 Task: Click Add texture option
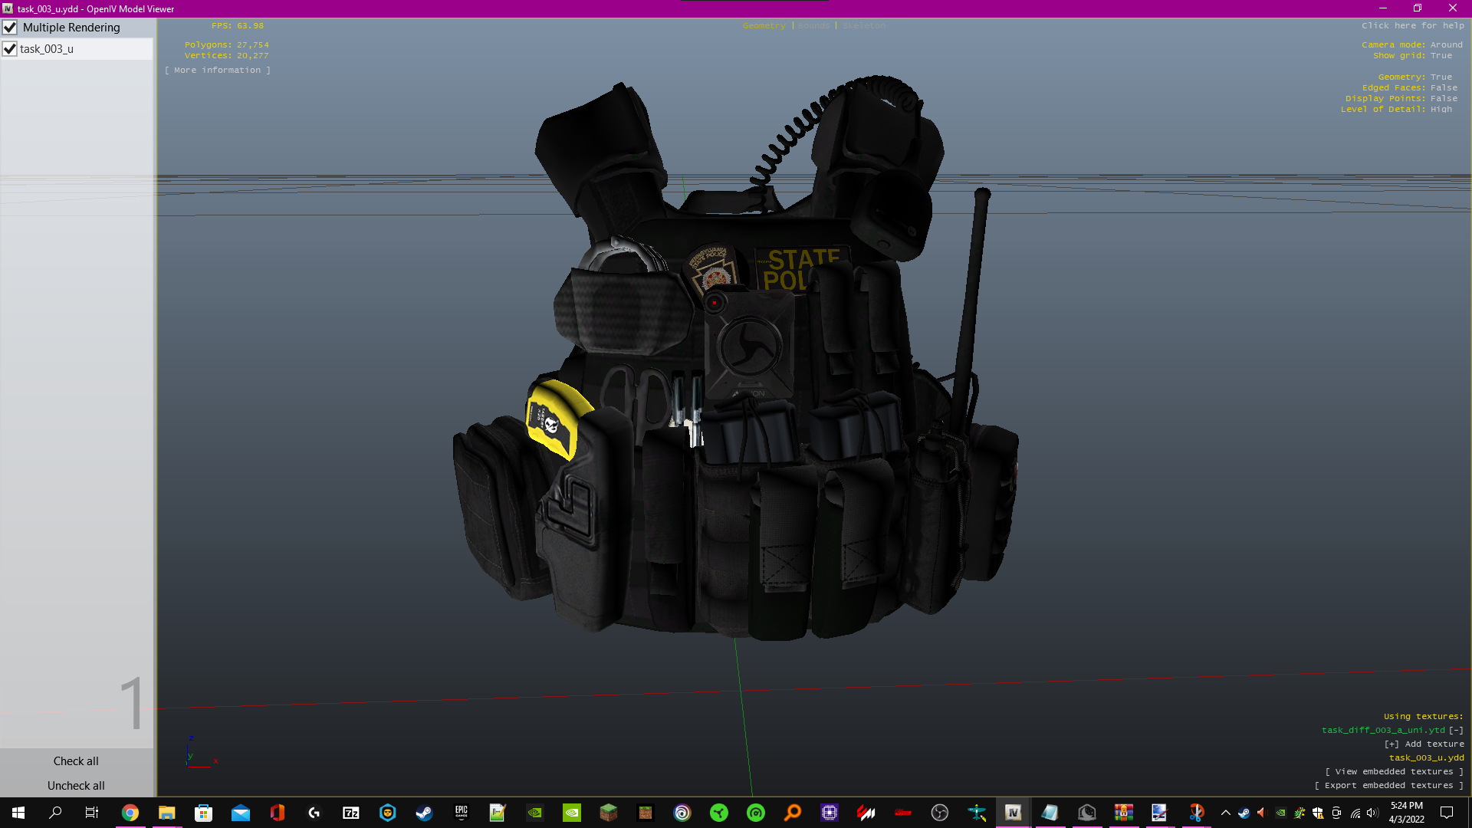pos(1424,744)
